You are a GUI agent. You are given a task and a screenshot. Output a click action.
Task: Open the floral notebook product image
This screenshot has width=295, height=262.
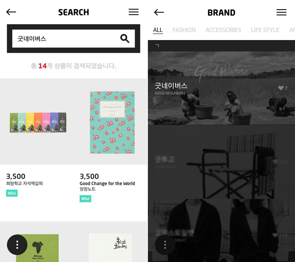click(112, 122)
